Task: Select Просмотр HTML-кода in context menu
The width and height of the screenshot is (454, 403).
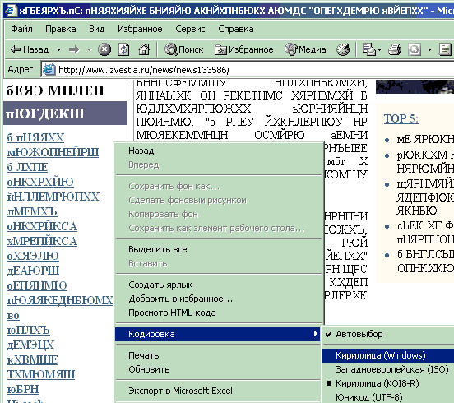Action: click(172, 313)
